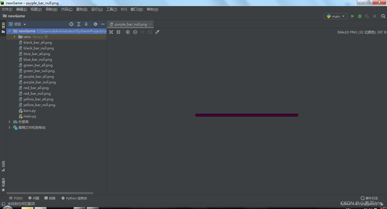Click the stop process button
The image size is (387, 209).
(x=375, y=16)
